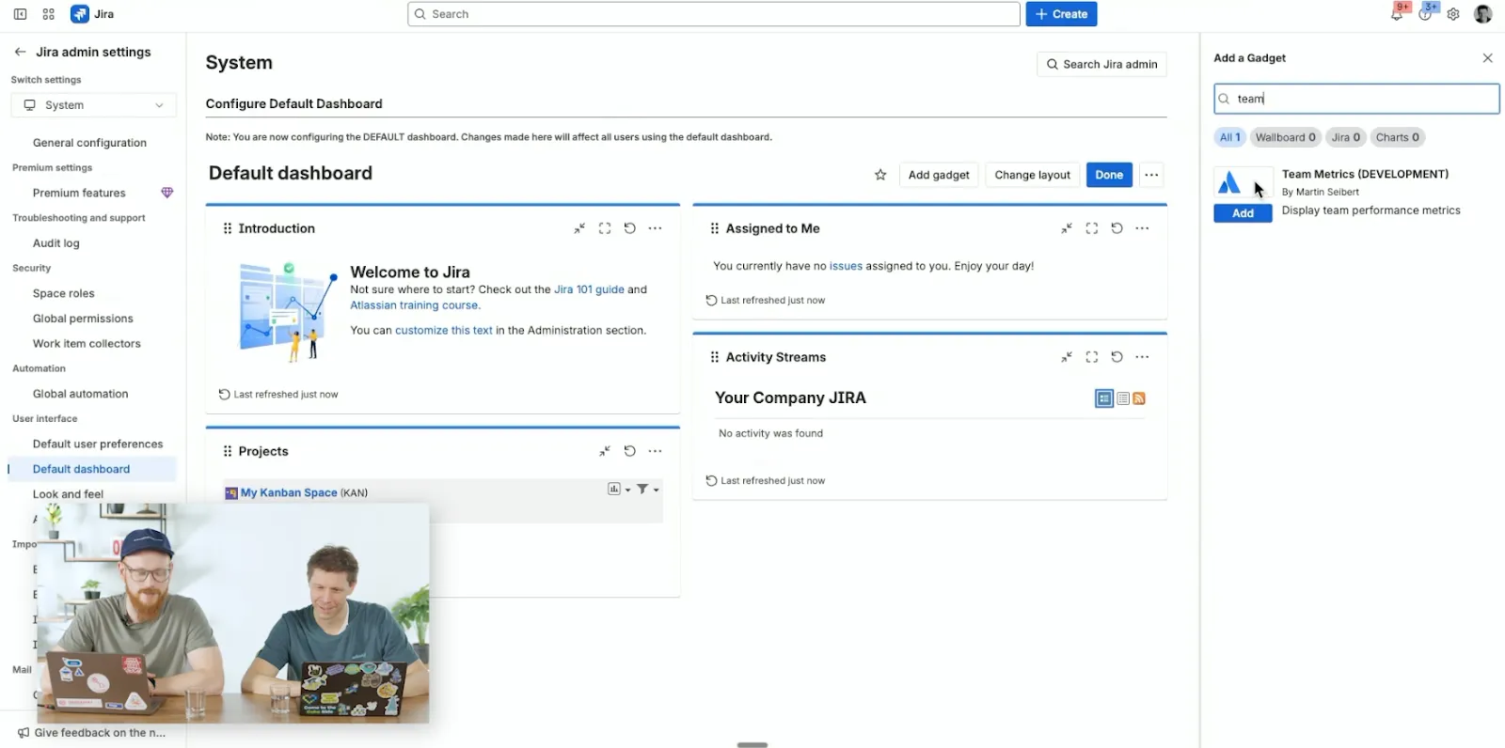Viewport: 1505px width, 748px height.
Task: Open Introduction gadget more options
Action: click(x=656, y=228)
